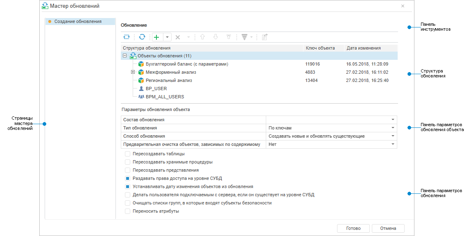Click the document export icon in toolbar

[265, 37]
